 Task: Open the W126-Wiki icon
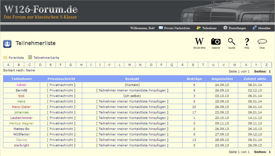pyautogui.click(x=199, y=42)
